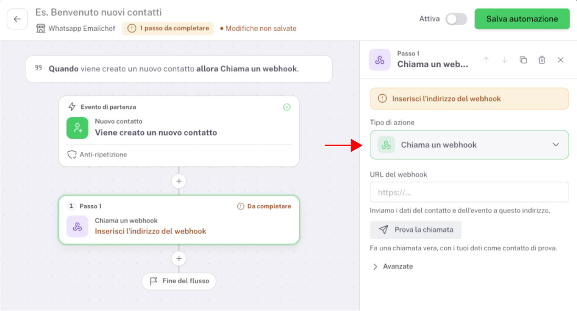Click the green Nuovo contatto icon
This screenshot has width=577, height=311.
point(77,128)
